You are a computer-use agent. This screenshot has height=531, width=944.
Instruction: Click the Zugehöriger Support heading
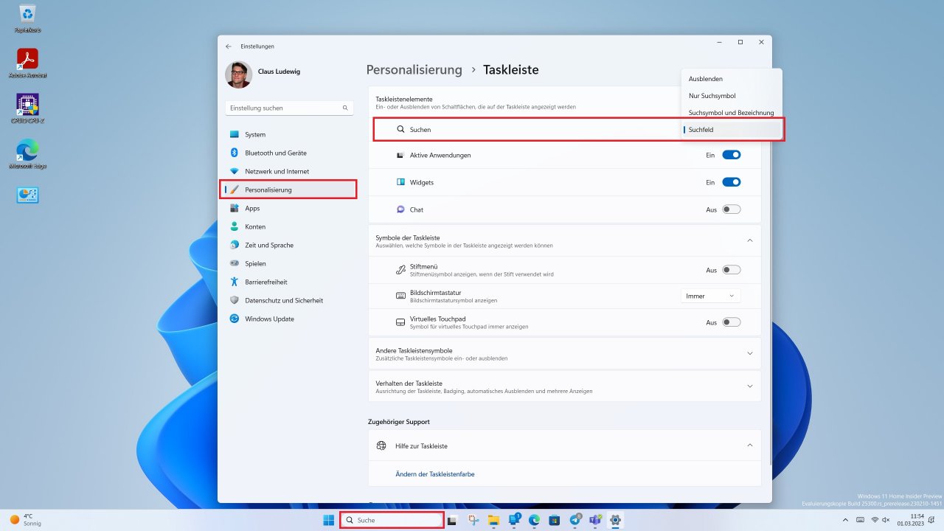tap(399, 422)
